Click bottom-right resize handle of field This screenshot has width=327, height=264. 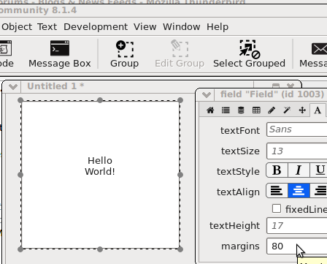[x=180, y=249]
